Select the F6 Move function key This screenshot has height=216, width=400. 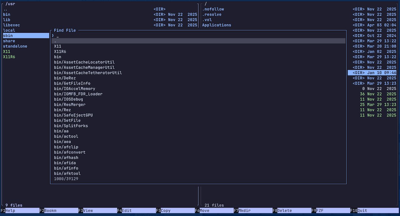[214, 210]
